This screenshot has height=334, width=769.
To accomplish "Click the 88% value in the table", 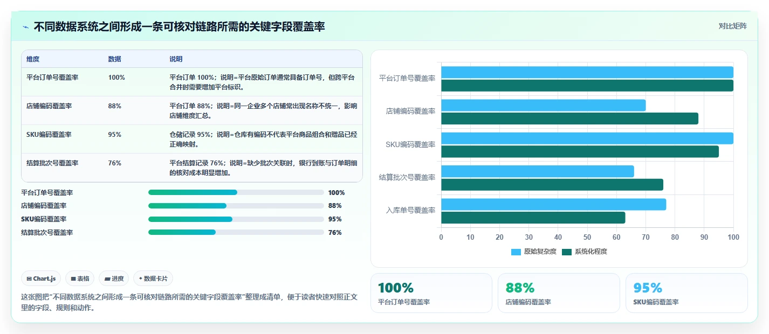I will 114,106.
